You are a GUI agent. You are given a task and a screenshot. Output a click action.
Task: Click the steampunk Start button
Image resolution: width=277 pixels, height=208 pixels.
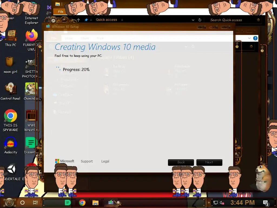coord(9,203)
